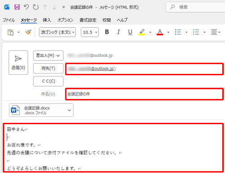Click the Paste clipboard icon
The image size is (225, 173).
[x=10, y=32]
